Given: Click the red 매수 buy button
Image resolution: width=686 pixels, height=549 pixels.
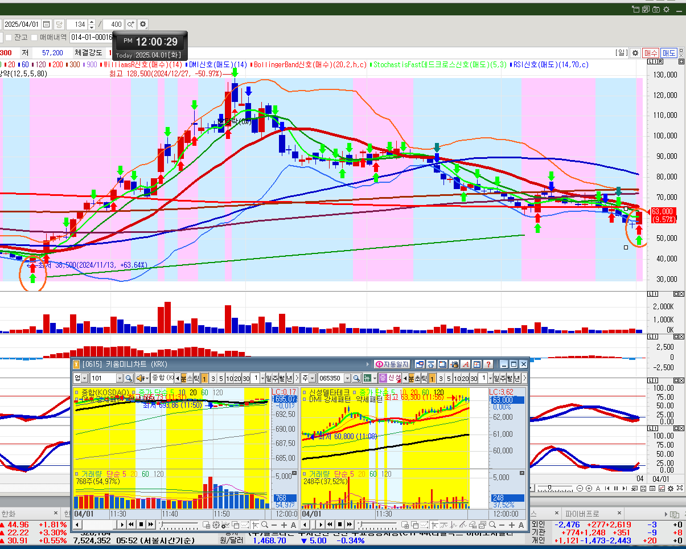Looking at the screenshot, I should tap(651, 53).
